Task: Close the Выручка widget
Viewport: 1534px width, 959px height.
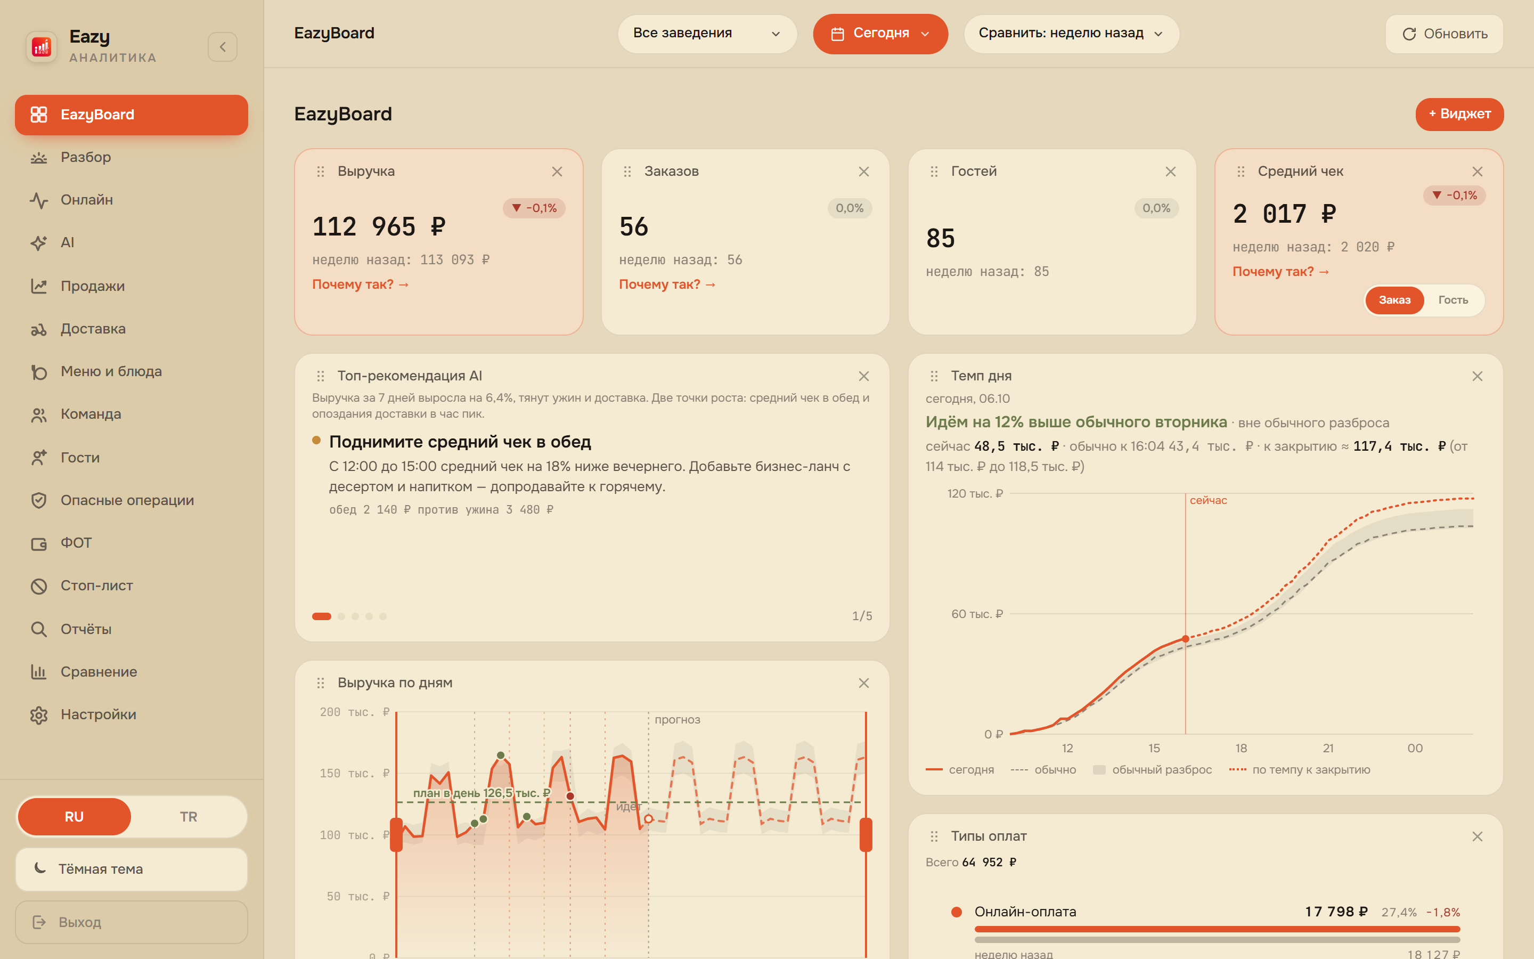Action: [x=557, y=171]
